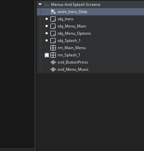
Task: Click the rm_Main_Menu room grid icon
Action: click(53, 48)
